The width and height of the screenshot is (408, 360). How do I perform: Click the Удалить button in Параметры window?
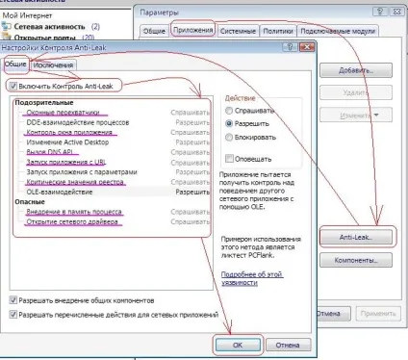pos(356,92)
